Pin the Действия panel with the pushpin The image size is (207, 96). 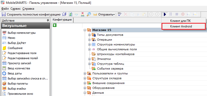pos(48,21)
